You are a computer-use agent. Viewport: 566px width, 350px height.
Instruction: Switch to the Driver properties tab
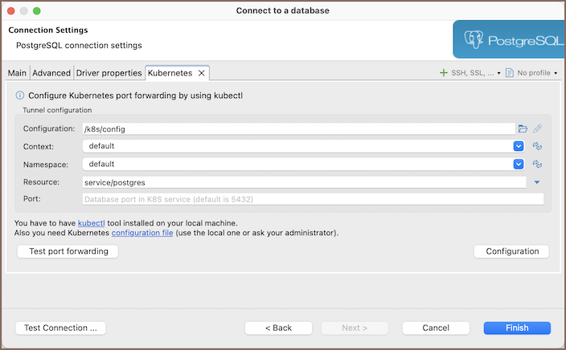(109, 73)
